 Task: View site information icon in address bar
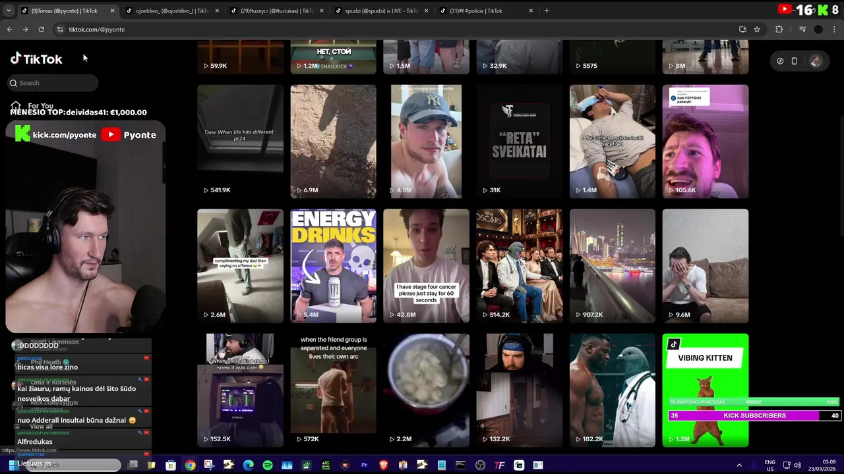[x=60, y=29]
